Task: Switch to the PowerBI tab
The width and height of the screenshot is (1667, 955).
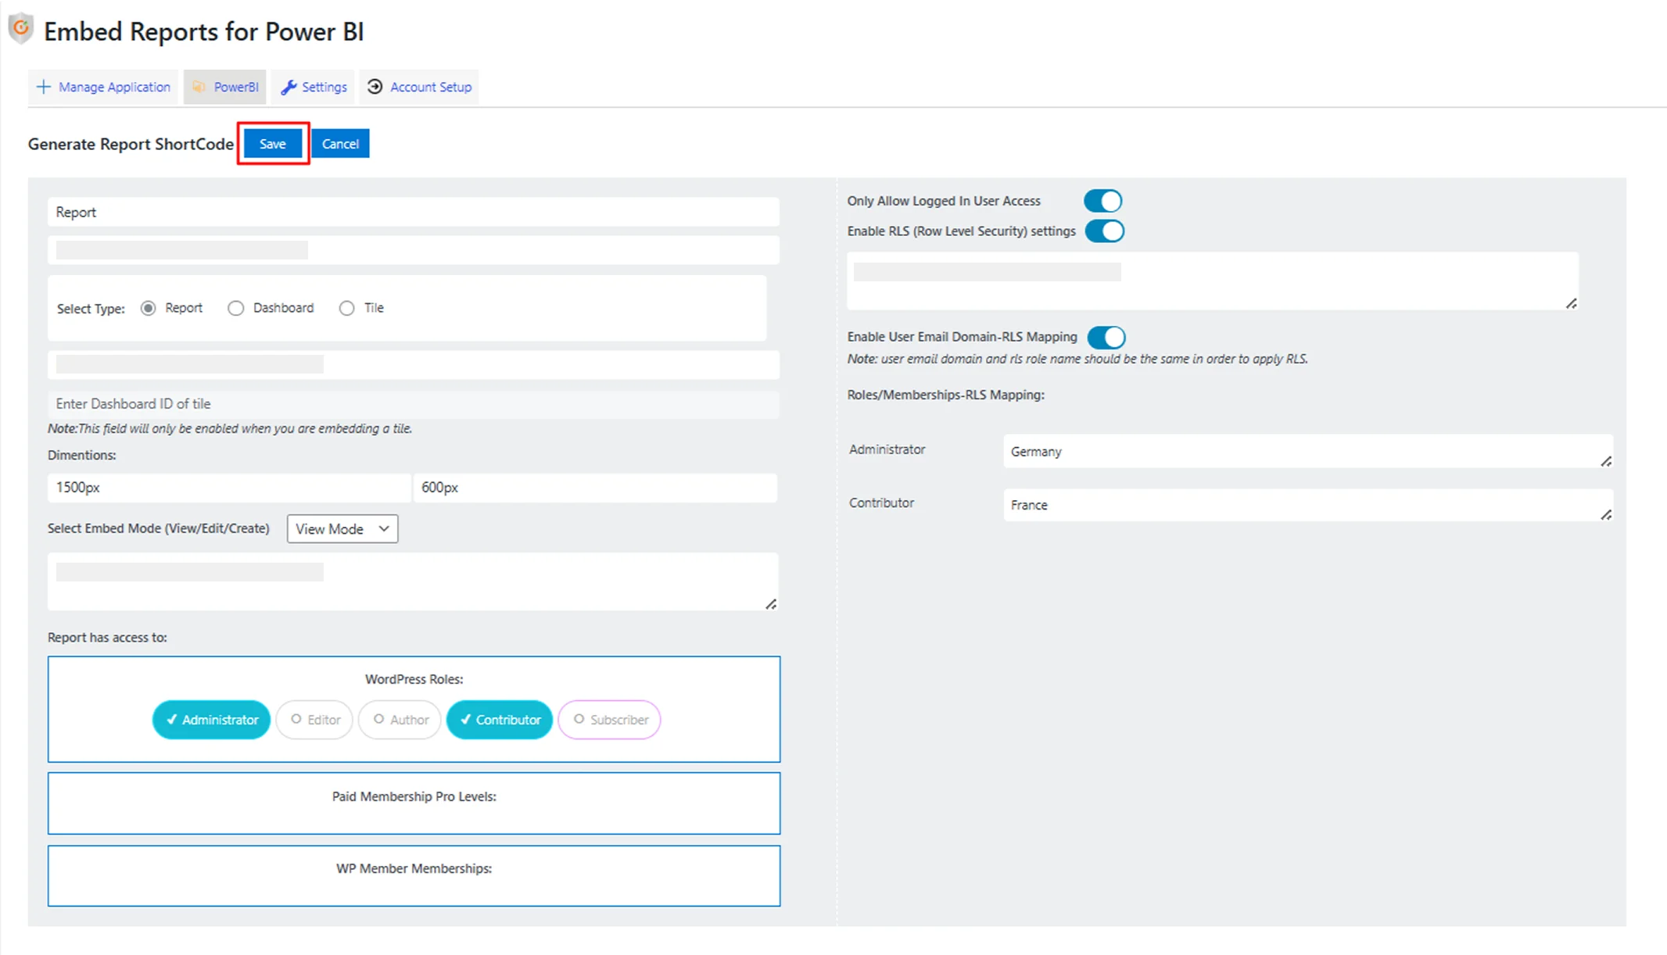Action: pyautogui.click(x=225, y=87)
